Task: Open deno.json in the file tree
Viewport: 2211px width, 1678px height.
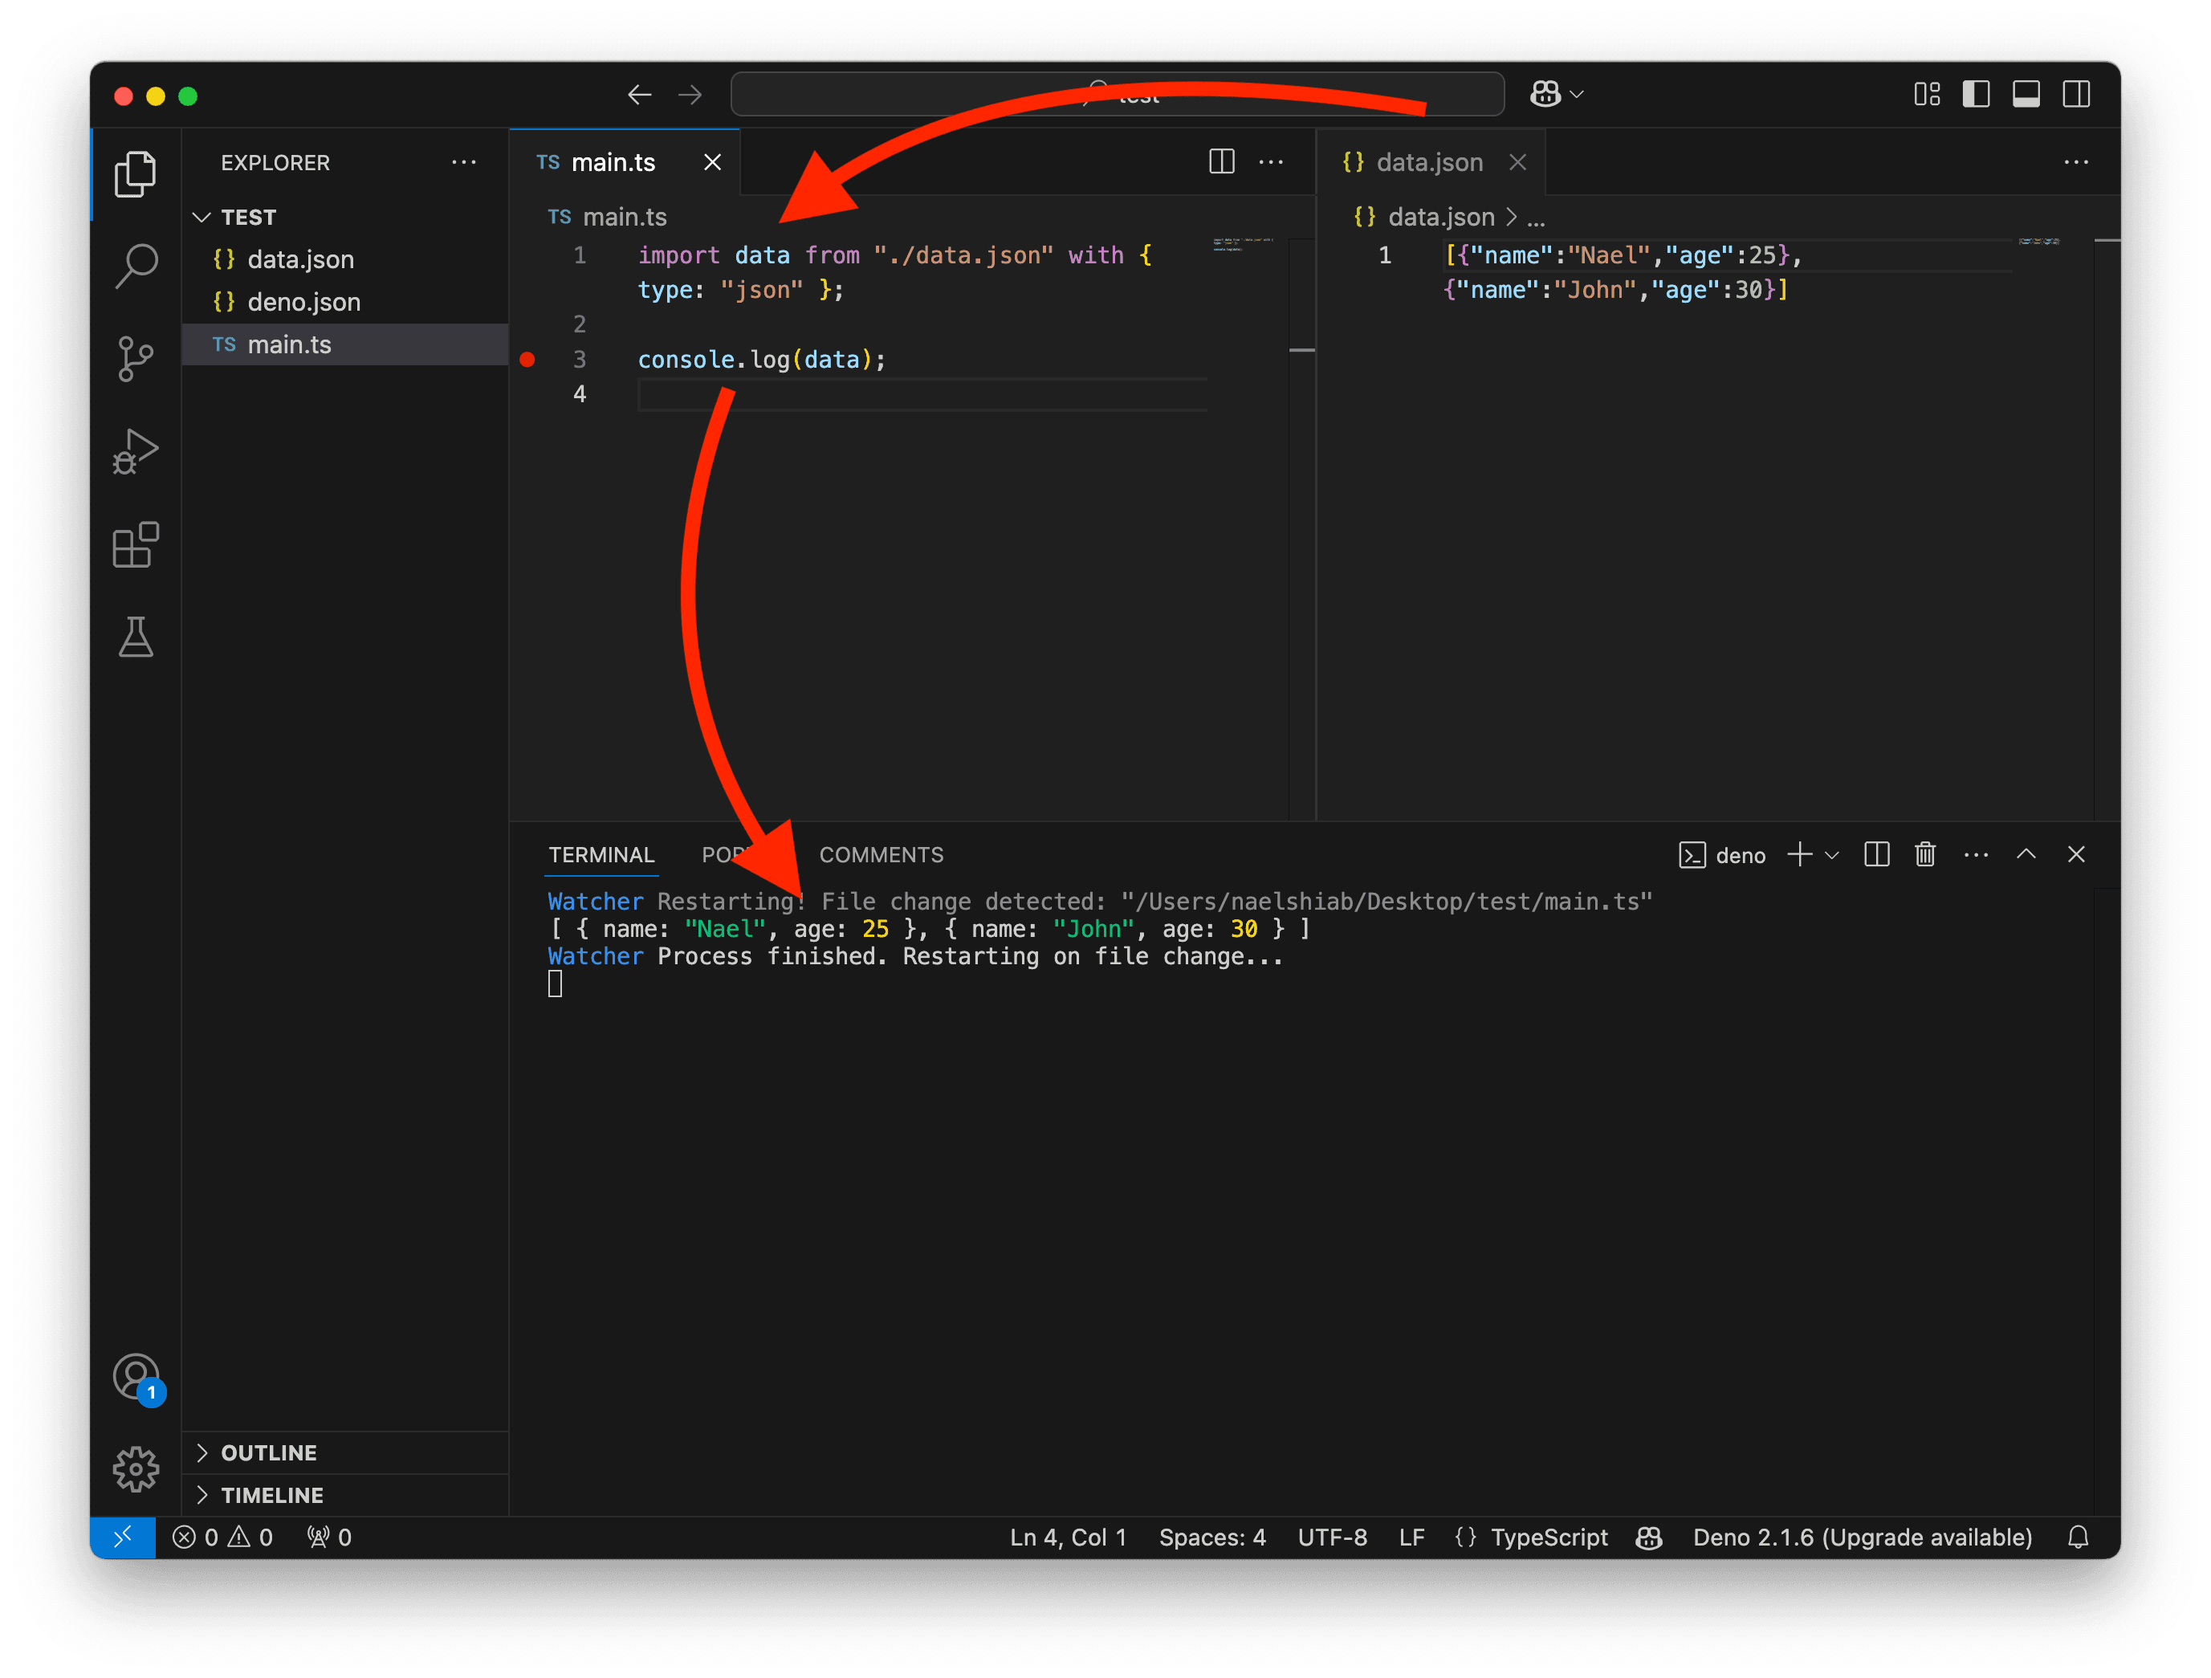Action: (x=345, y=302)
